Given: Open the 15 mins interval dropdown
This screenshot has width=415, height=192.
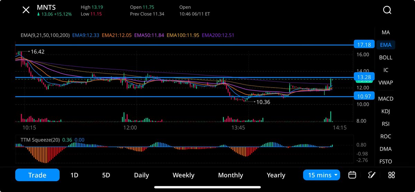Looking at the screenshot, I should 322,175.
